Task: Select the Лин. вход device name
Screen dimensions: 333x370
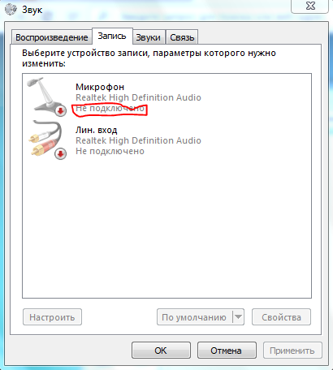Action: pos(97,130)
